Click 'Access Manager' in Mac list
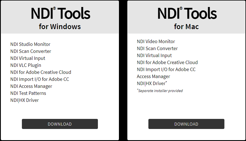246x141 pixels. coord(153,77)
